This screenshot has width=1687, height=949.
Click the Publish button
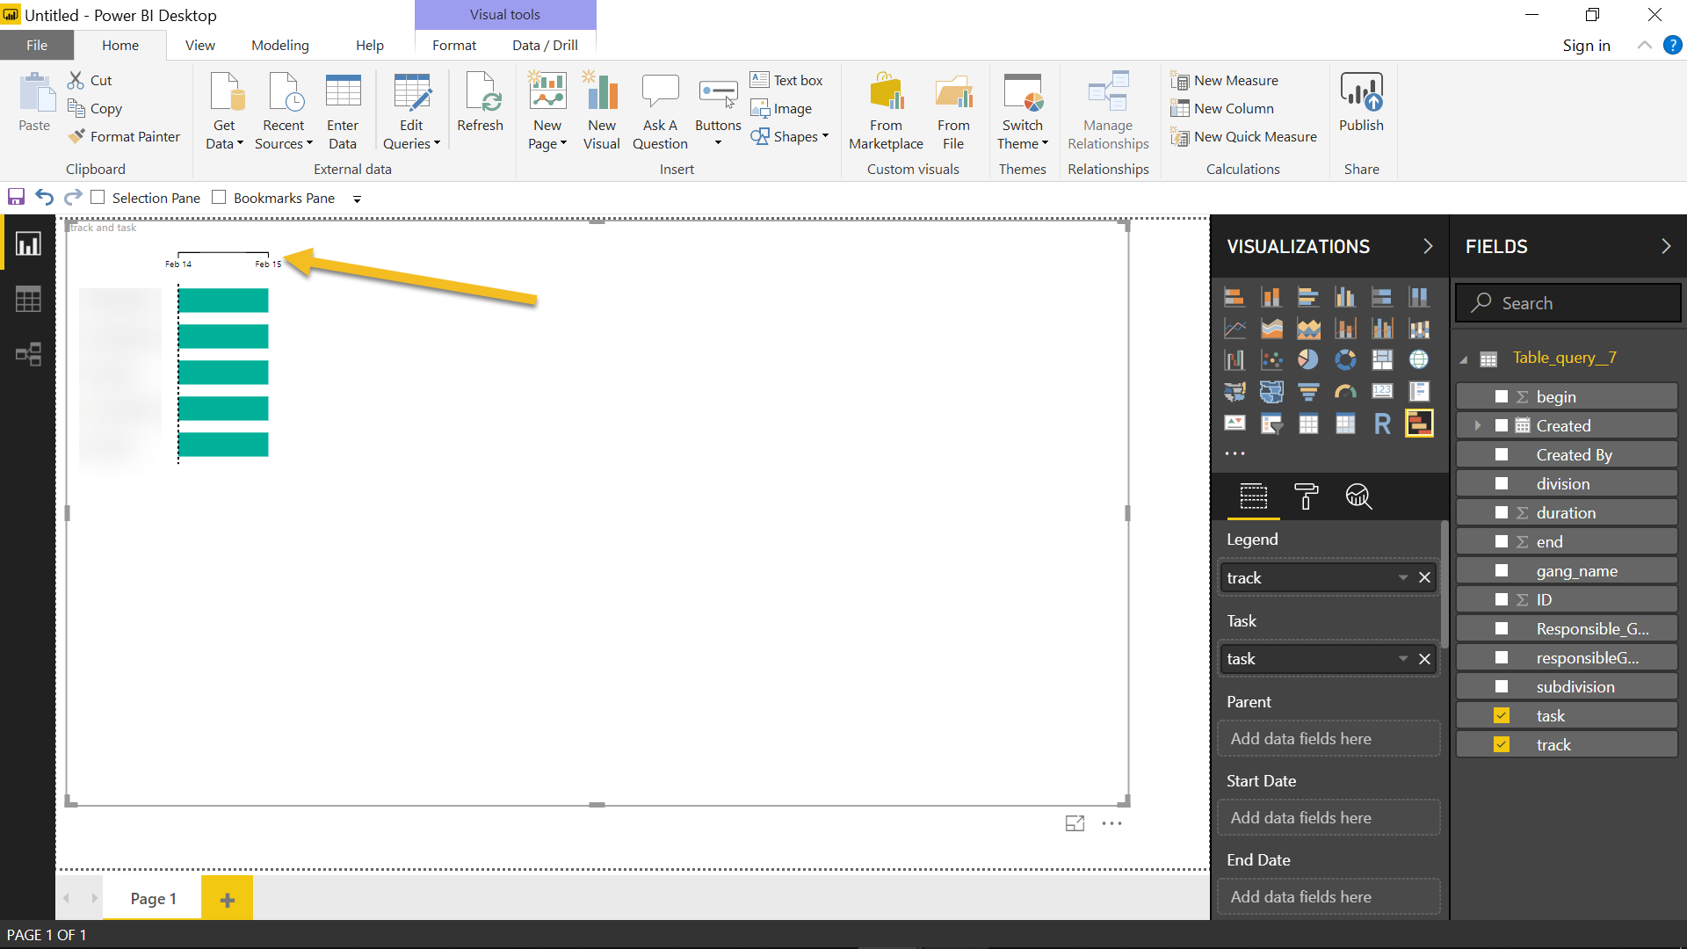point(1361,104)
